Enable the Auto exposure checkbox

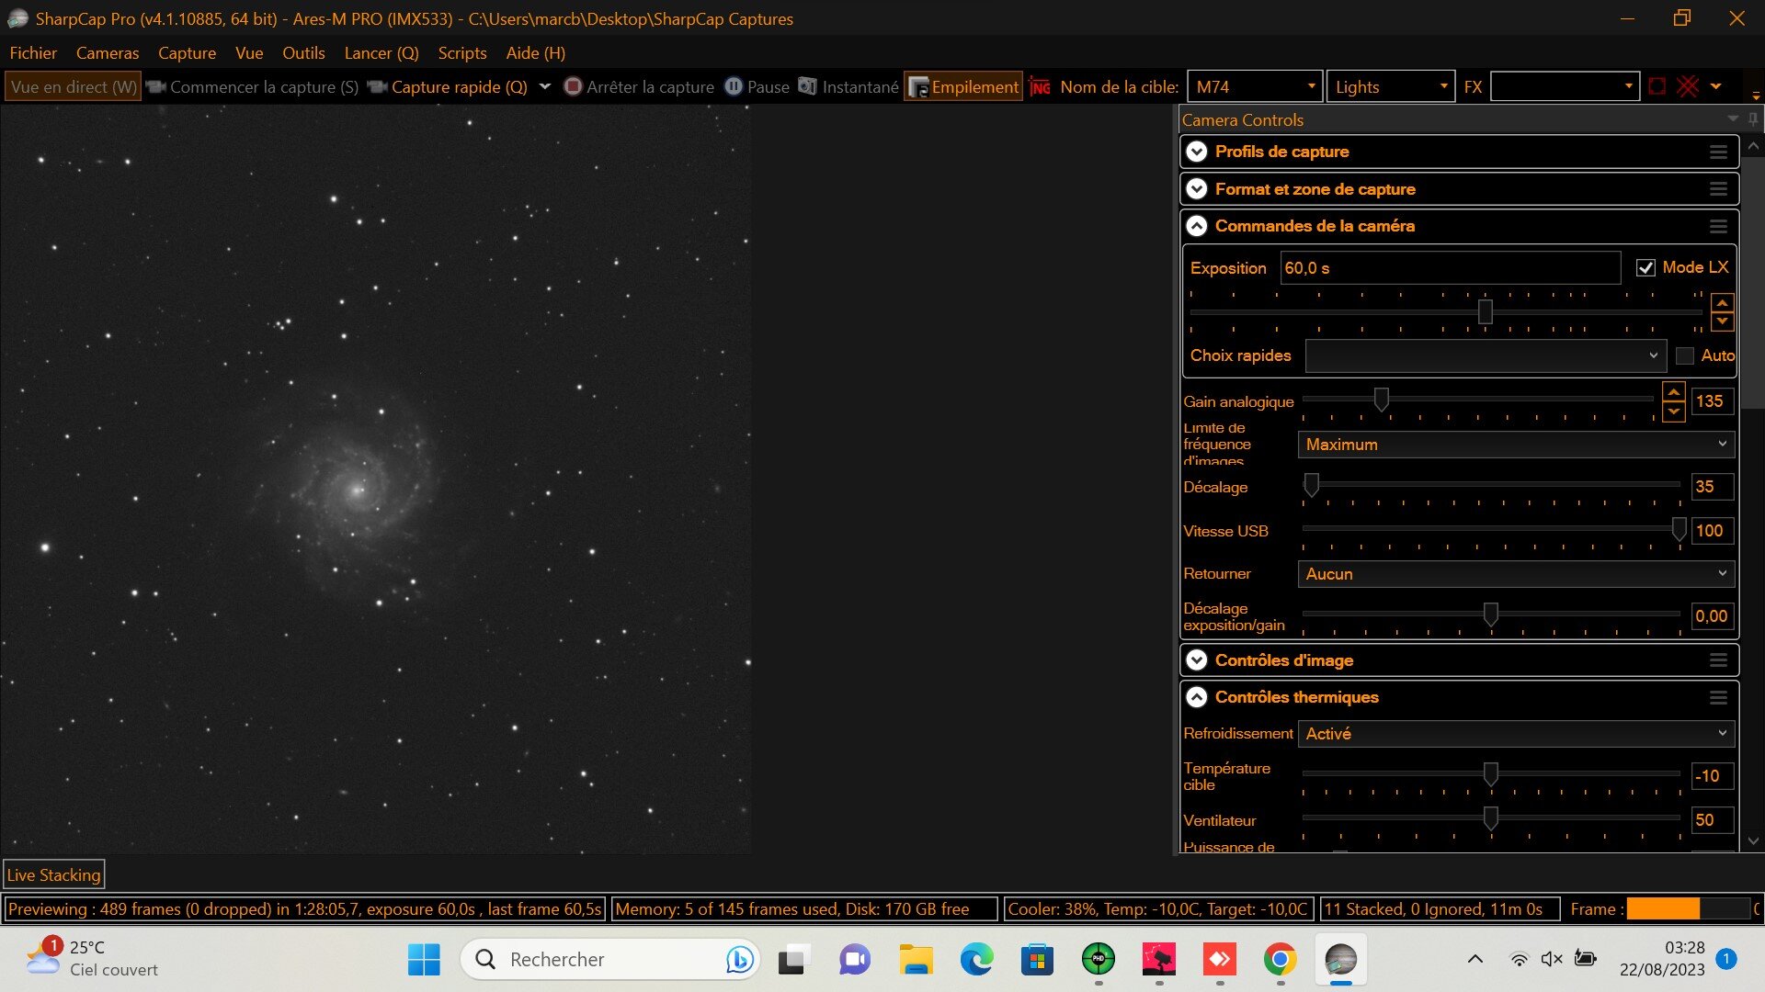[x=1684, y=355]
